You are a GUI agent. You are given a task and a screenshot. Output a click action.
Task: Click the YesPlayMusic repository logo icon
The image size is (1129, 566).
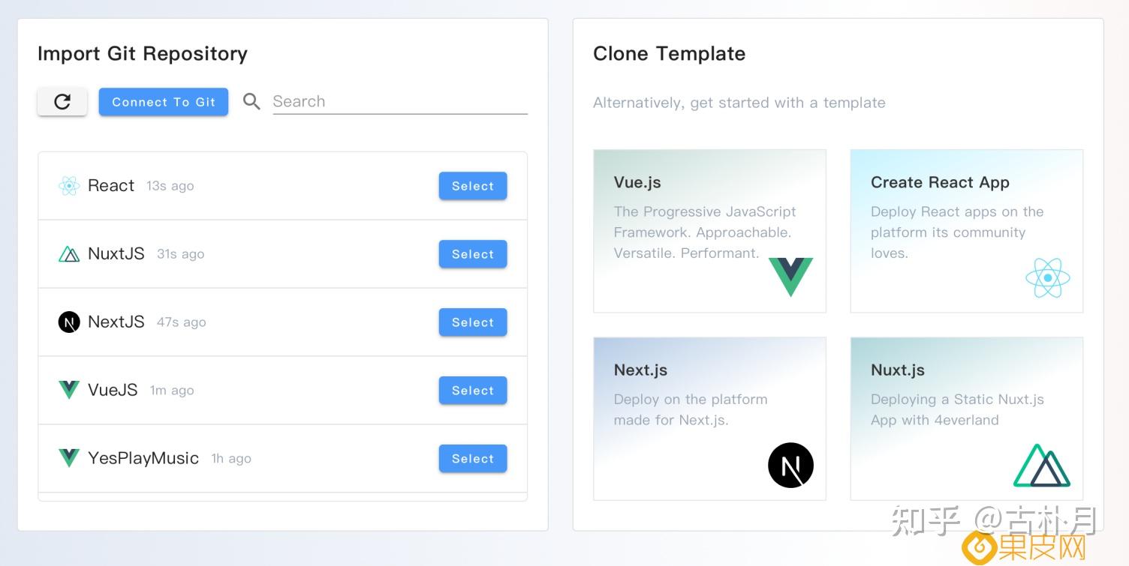[x=69, y=458]
